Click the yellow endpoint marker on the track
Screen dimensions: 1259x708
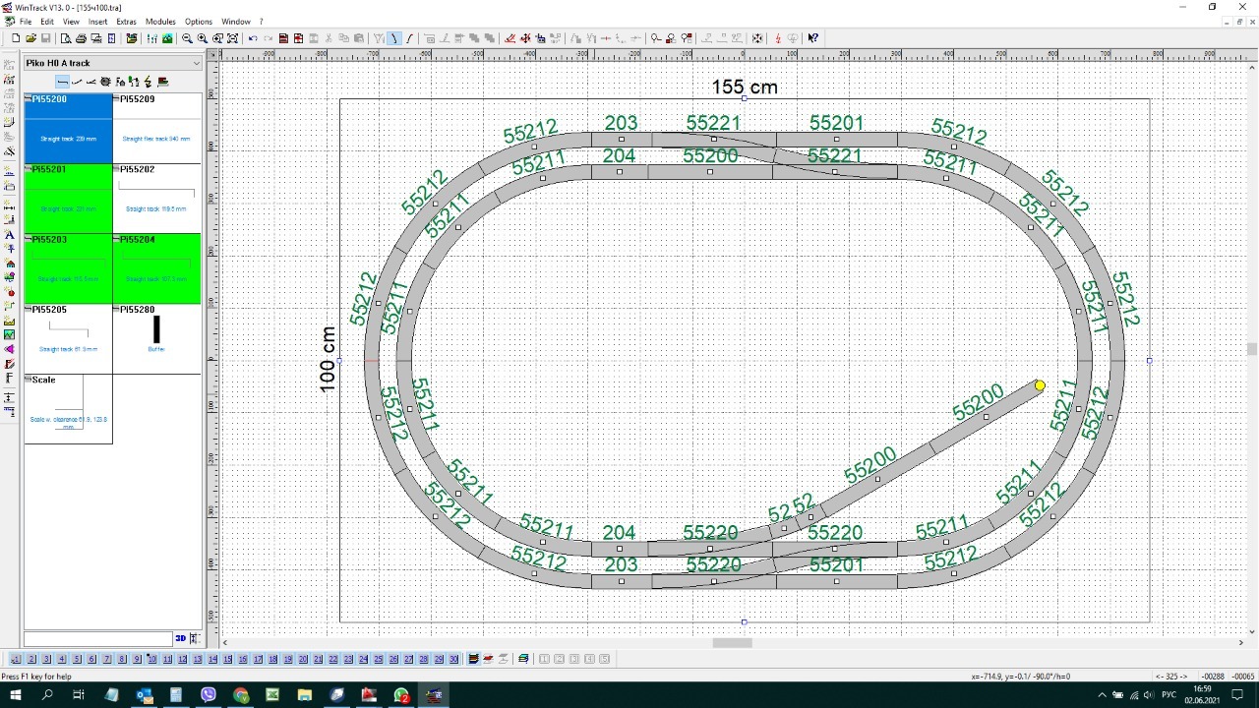point(1040,385)
